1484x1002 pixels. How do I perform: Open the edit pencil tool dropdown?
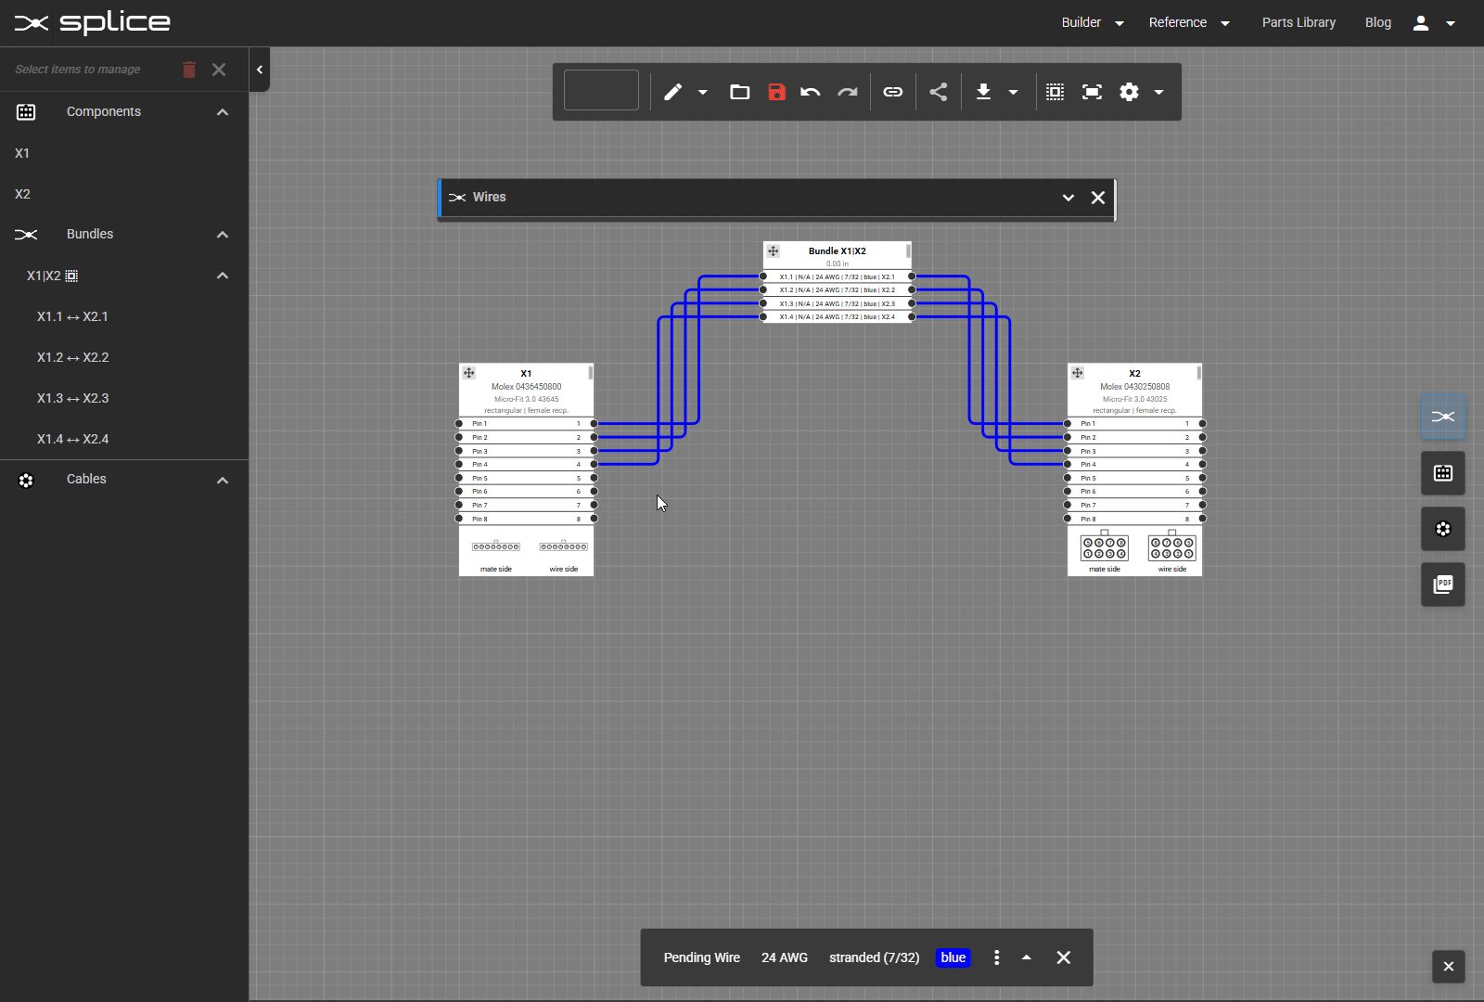pos(702,92)
